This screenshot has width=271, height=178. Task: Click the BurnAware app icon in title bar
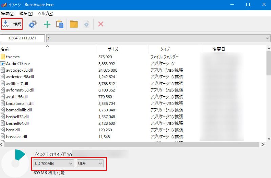pos(4,5)
